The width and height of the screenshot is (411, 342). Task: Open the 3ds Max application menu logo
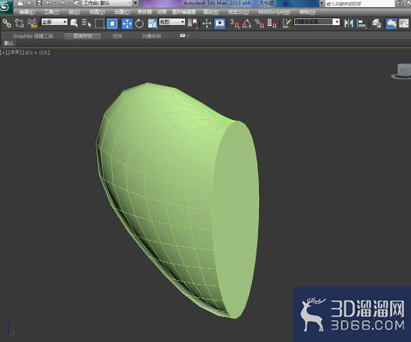(5, 7)
